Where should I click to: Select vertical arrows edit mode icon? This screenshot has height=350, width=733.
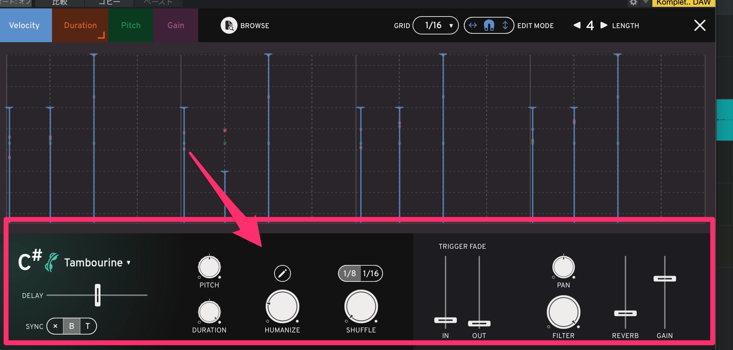click(x=505, y=25)
